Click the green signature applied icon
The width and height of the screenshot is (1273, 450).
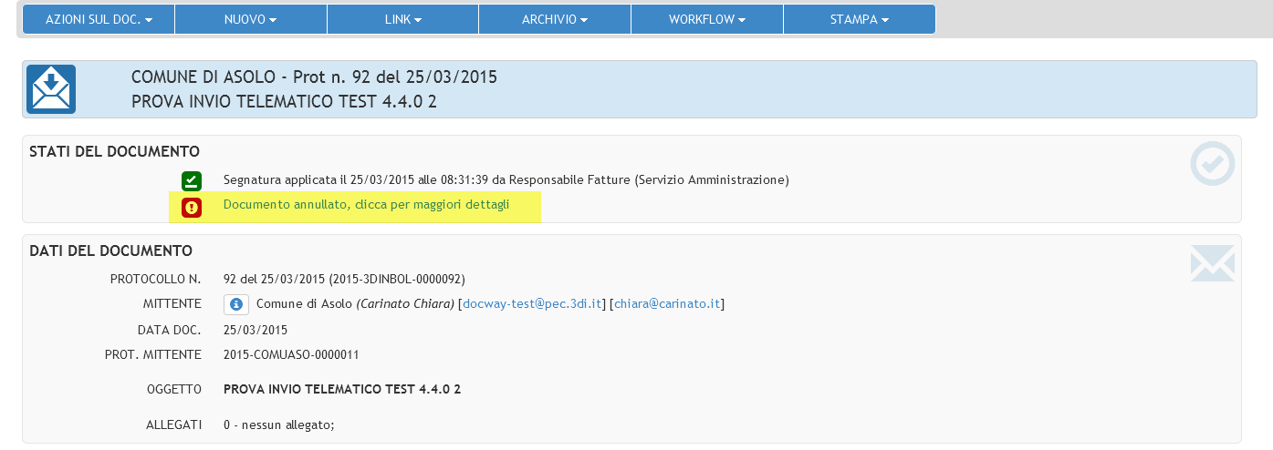tap(191, 180)
